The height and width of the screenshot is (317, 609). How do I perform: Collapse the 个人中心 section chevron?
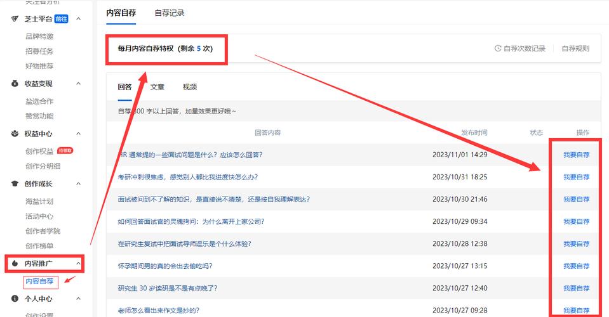point(79,299)
